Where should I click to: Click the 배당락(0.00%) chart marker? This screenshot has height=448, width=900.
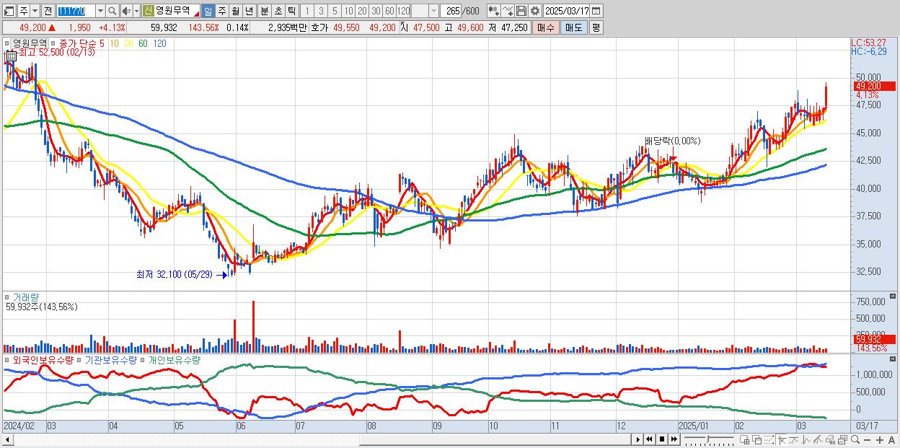pyautogui.click(x=672, y=141)
